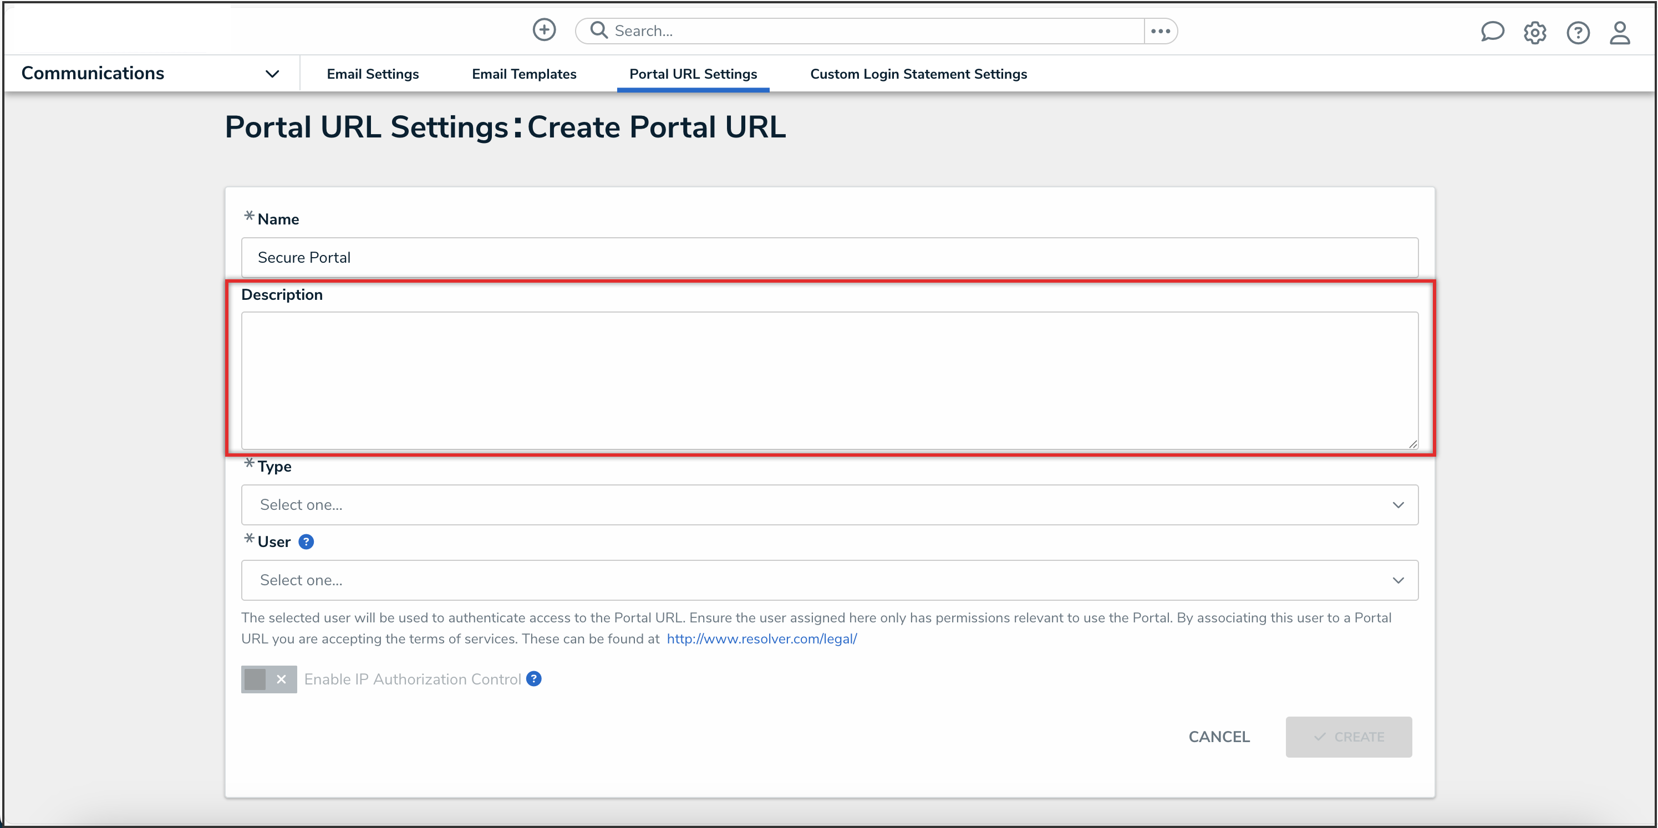The width and height of the screenshot is (1658, 828).
Task: Click the help icon beside User label
Action: pos(306,541)
